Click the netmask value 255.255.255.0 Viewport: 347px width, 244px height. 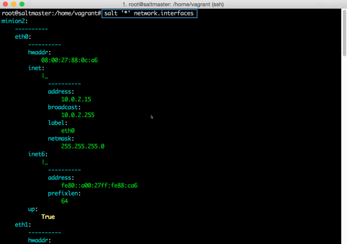click(83, 146)
